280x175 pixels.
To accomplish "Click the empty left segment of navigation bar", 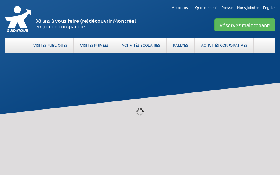I will (x=15, y=45).
